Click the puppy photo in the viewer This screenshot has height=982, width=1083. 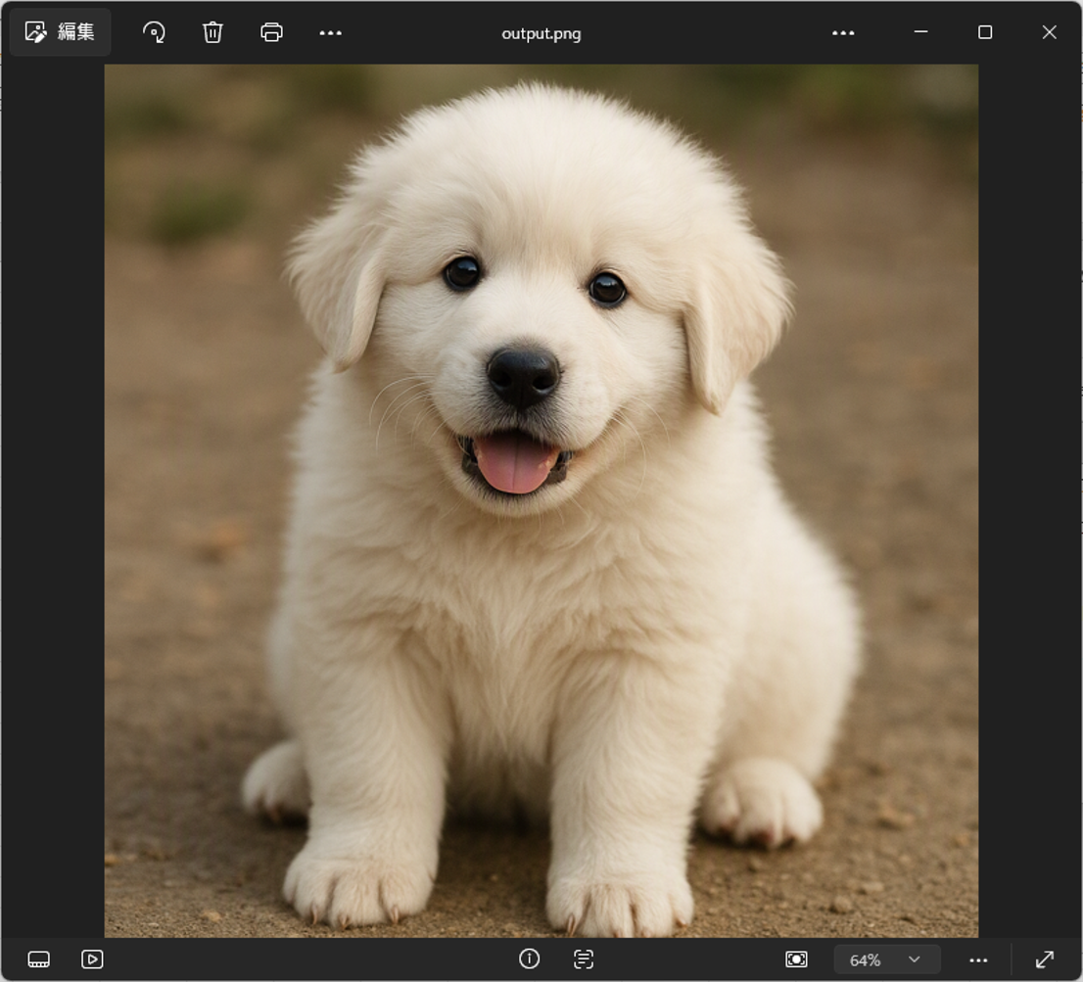[541, 500]
